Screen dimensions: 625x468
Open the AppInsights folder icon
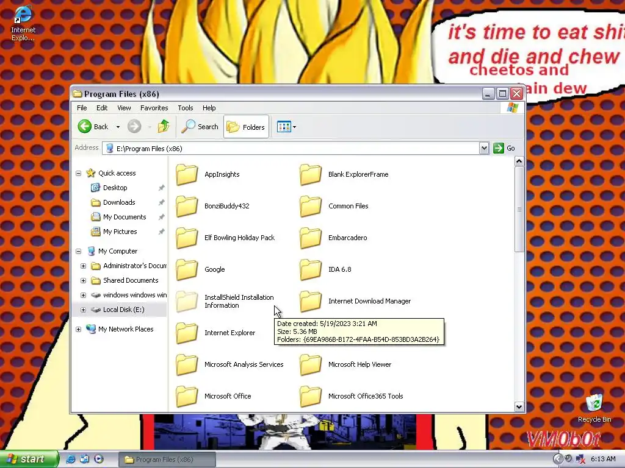pyautogui.click(x=187, y=174)
